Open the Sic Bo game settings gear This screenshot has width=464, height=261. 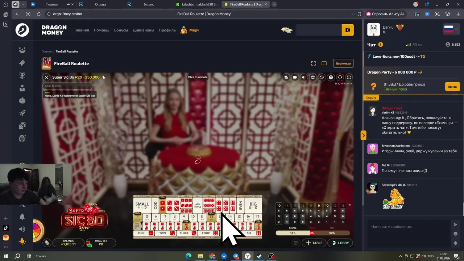point(313,77)
